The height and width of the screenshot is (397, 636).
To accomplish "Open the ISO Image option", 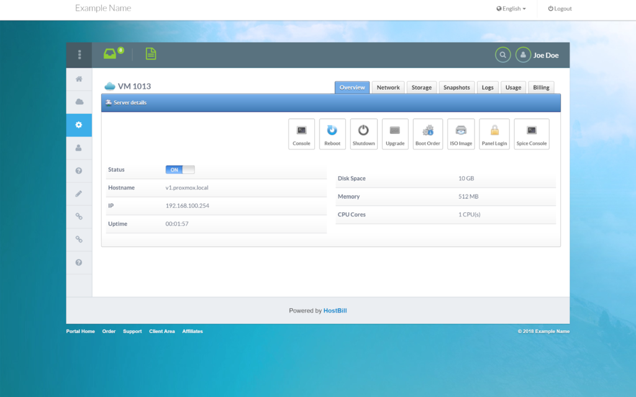I will [x=461, y=134].
